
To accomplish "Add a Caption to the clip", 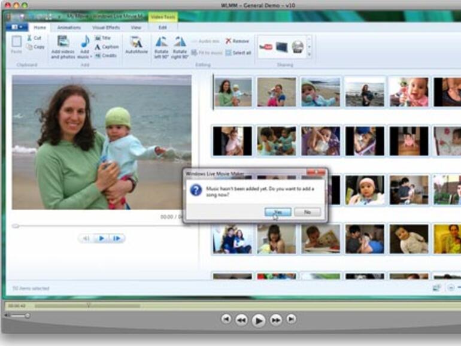I will coord(107,47).
